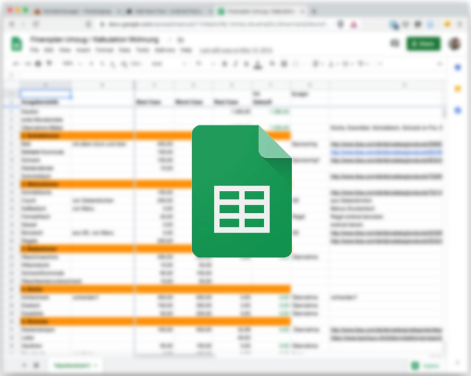Click the green Share button
The width and height of the screenshot is (471, 376).
click(x=423, y=44)
